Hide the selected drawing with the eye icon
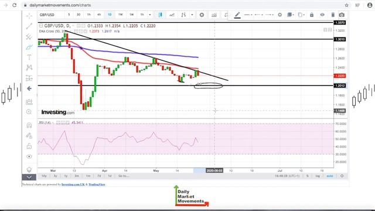The image size is (375, 211). point(322,15)
